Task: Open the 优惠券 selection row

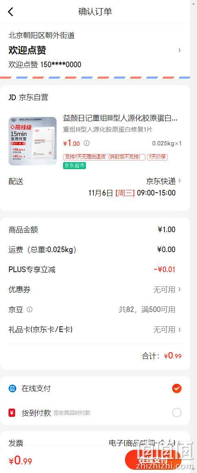Action: [95, 290]
